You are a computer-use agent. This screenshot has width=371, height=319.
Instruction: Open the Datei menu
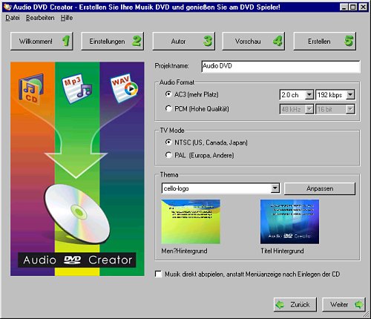point(13,18)
